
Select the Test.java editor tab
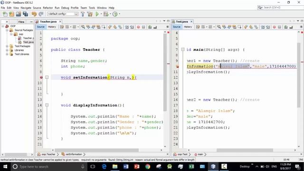coord(182,21)
